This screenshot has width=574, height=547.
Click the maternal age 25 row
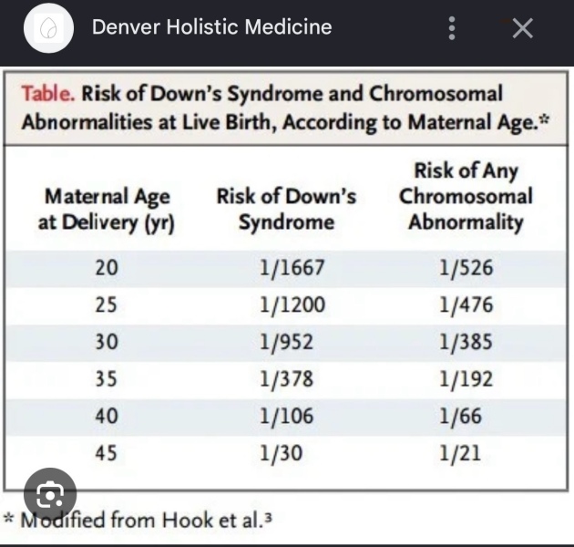(285, 305)
